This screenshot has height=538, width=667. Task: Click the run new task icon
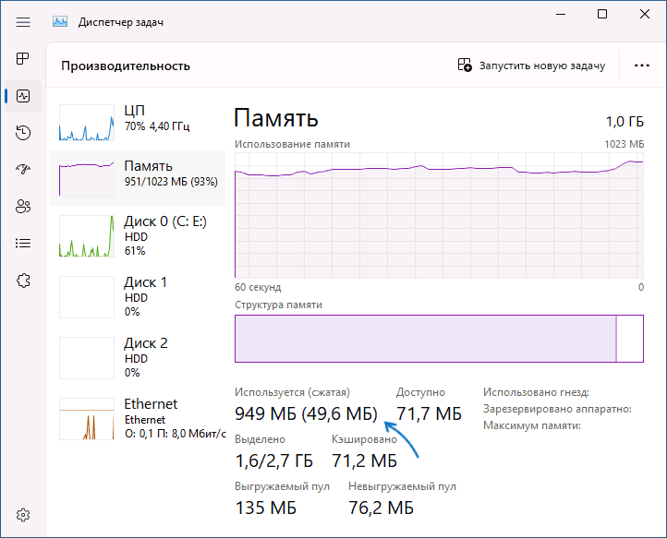[465, 65]
